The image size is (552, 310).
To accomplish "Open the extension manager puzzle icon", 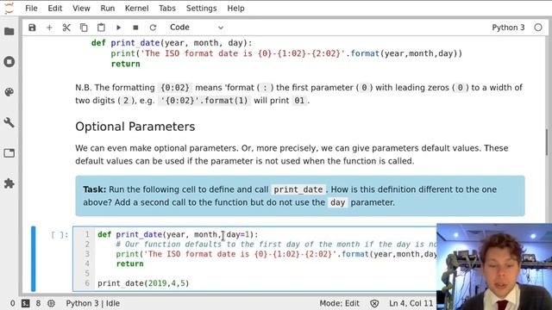I will pos(9,183).
